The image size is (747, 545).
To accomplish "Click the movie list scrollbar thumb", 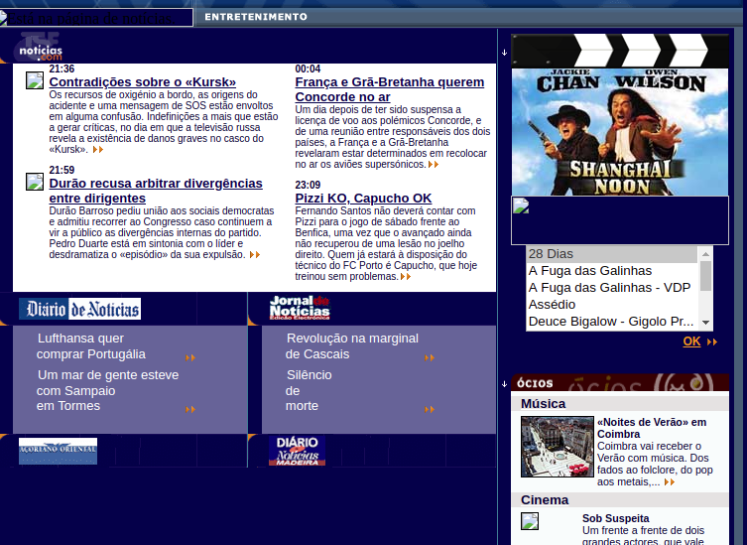I will pyautogui.click(x=705, y=276).
